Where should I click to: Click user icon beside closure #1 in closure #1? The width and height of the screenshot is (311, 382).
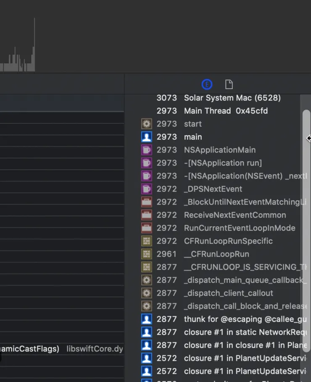(147, 345)
